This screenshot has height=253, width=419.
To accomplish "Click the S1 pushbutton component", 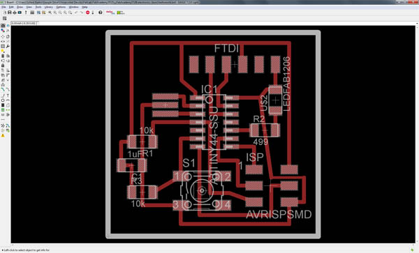I will tap(202, 190).
